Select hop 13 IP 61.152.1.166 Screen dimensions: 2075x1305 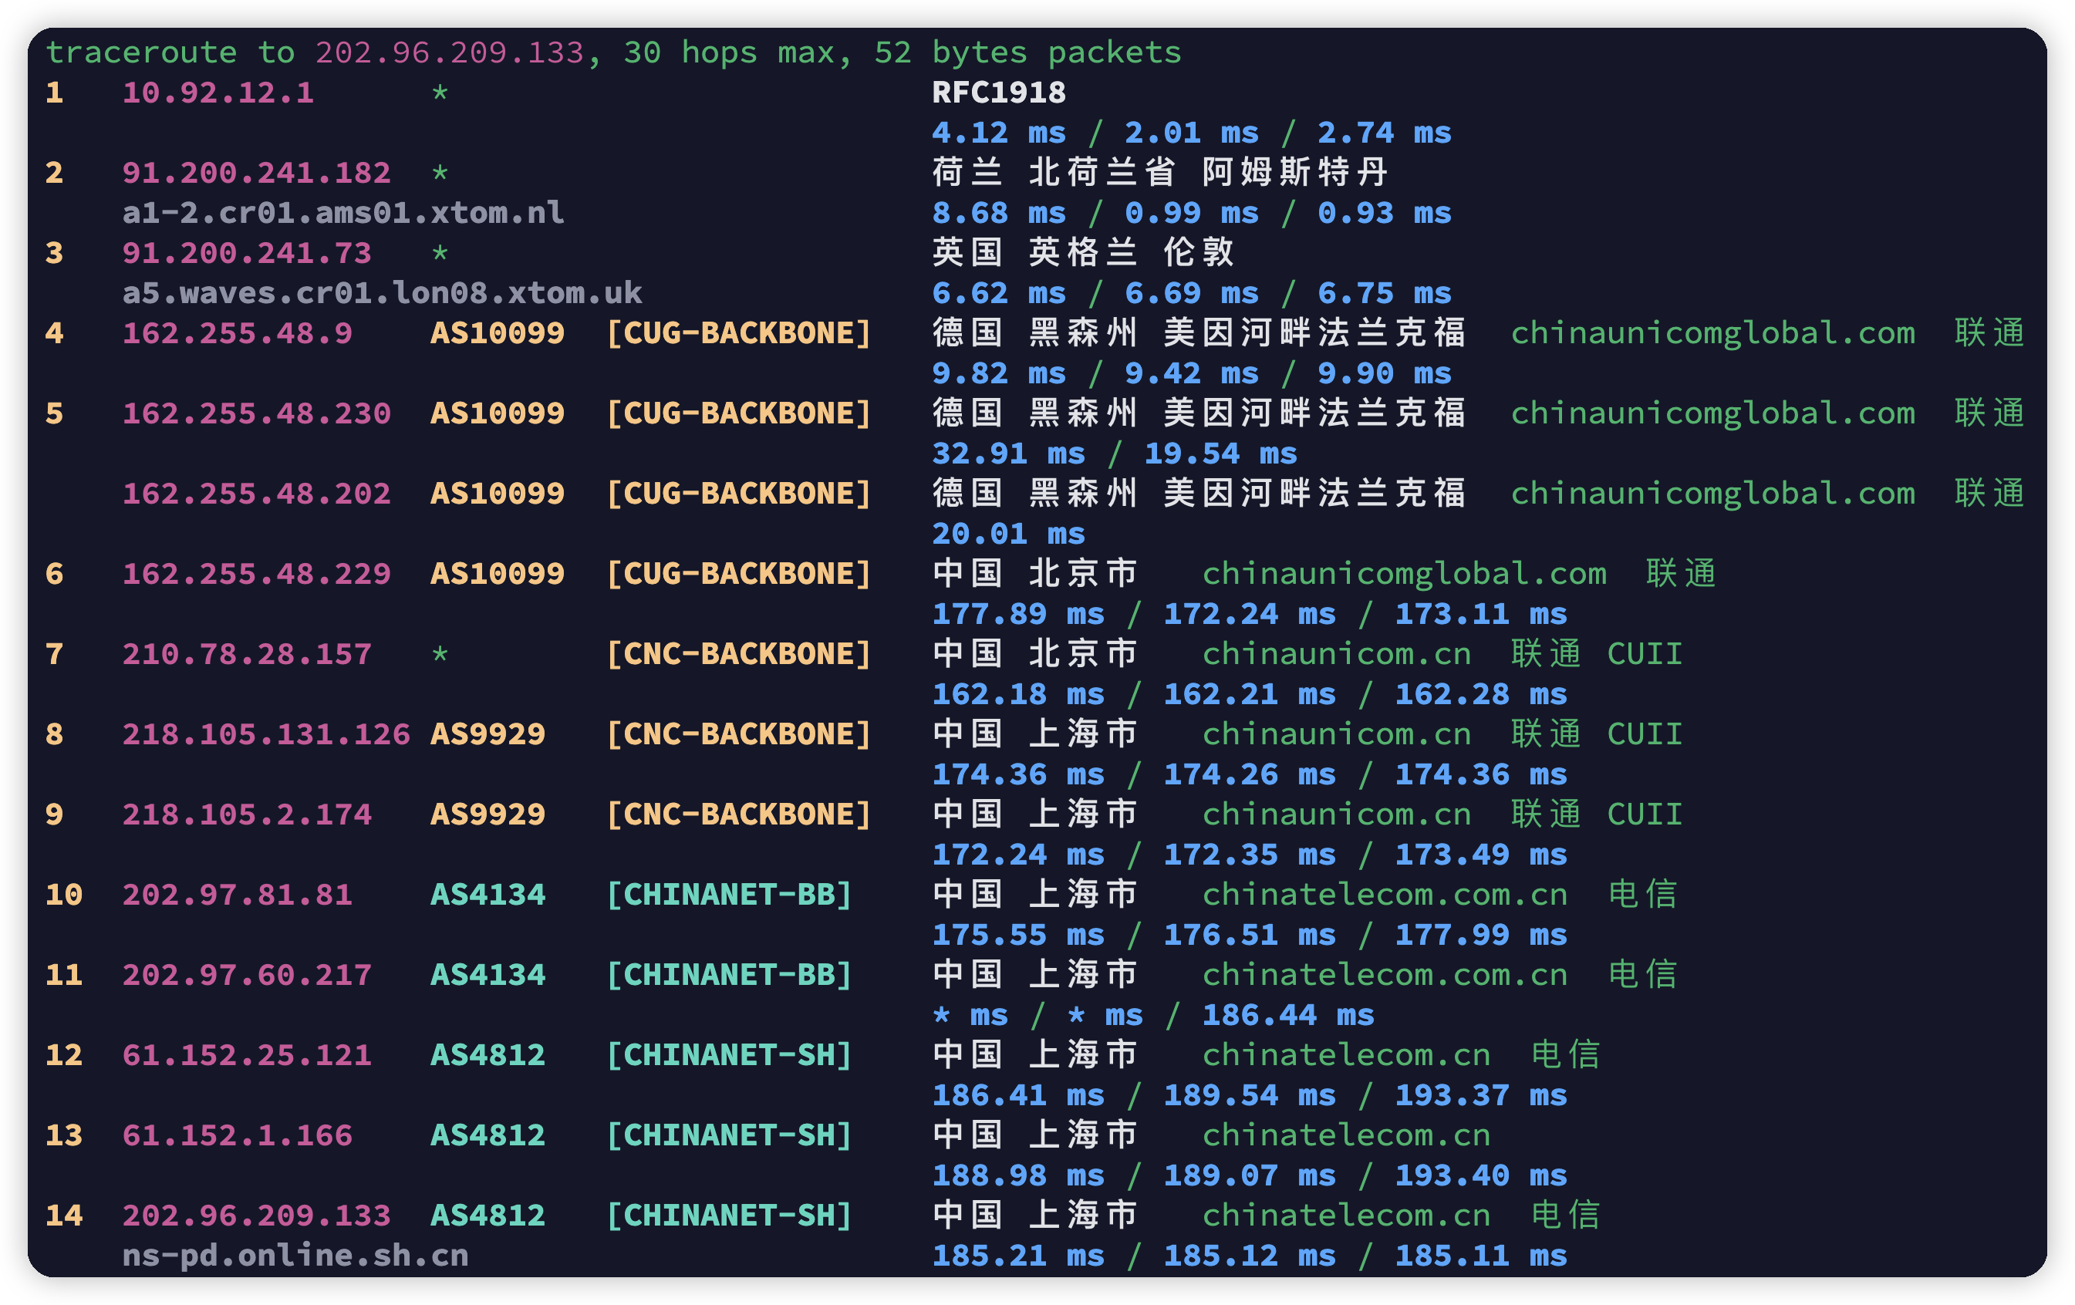point(237,1135)
